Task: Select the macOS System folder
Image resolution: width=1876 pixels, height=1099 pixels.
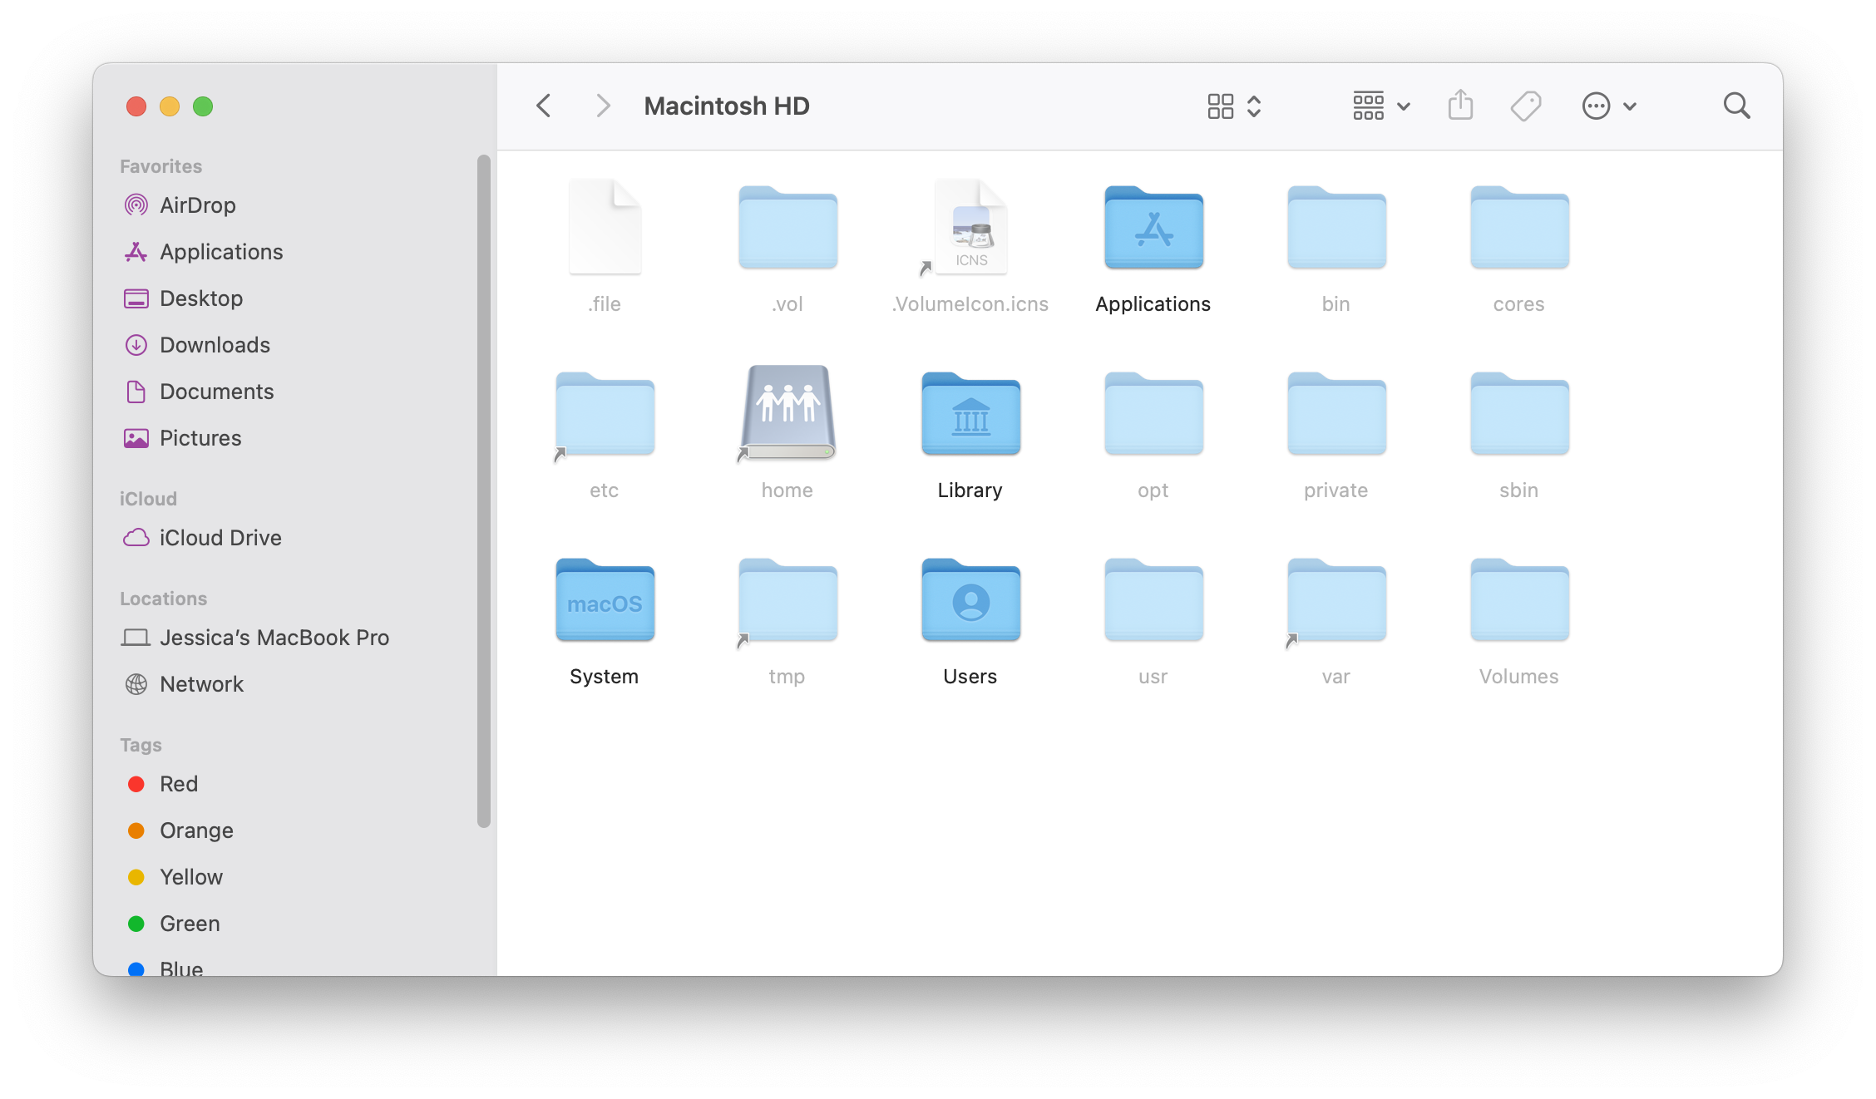Action: [x=605, y=600]
